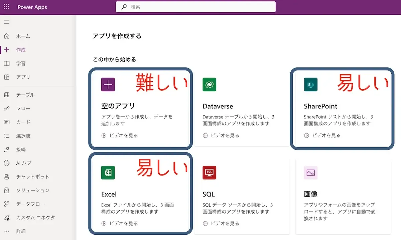Click the book icon beside 学習
The width and height of the screenshot is (401, 240).
coord(7,64)
